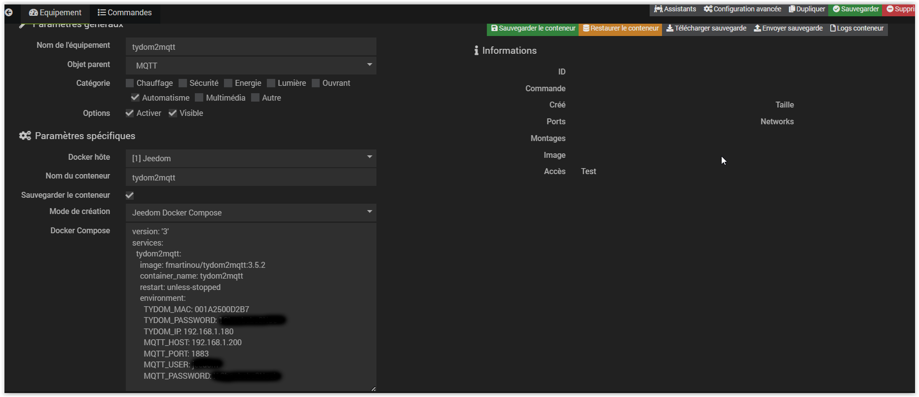
Task: Click the Paramètres spécifiques gears icon
Action: tap(25, 136)
